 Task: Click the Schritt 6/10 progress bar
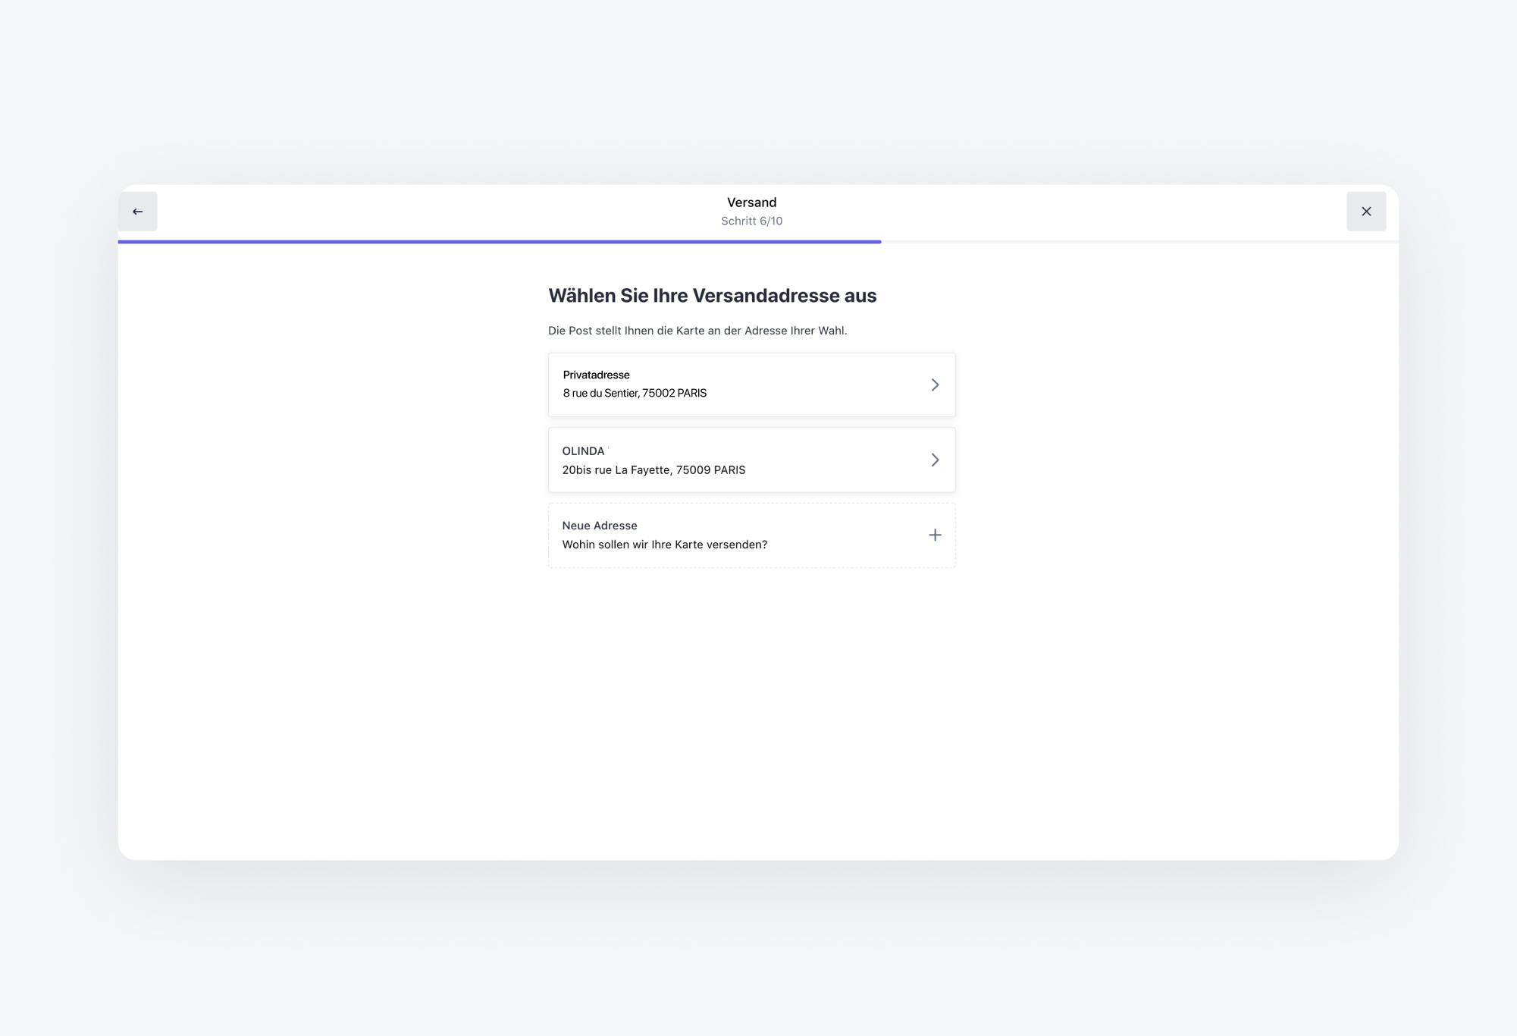[x=758, y=242]
